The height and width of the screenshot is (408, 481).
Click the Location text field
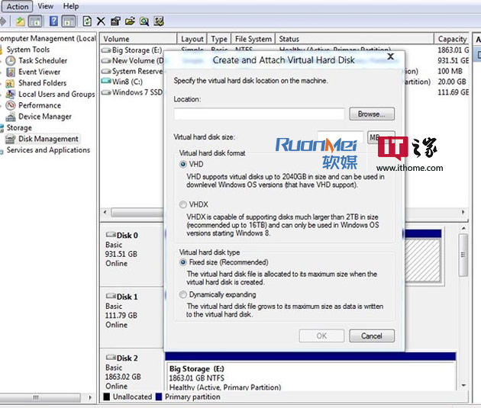tap(260, 114)
